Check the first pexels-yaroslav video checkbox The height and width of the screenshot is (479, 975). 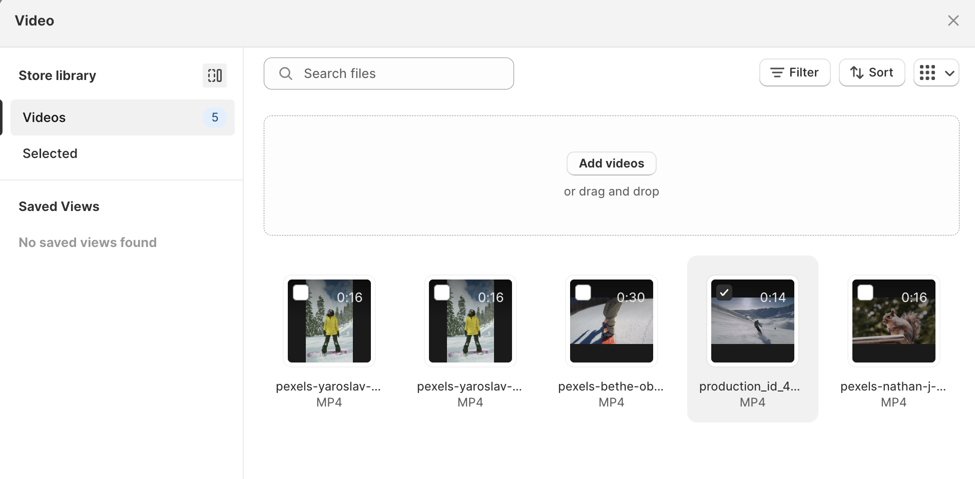(301, 292)
